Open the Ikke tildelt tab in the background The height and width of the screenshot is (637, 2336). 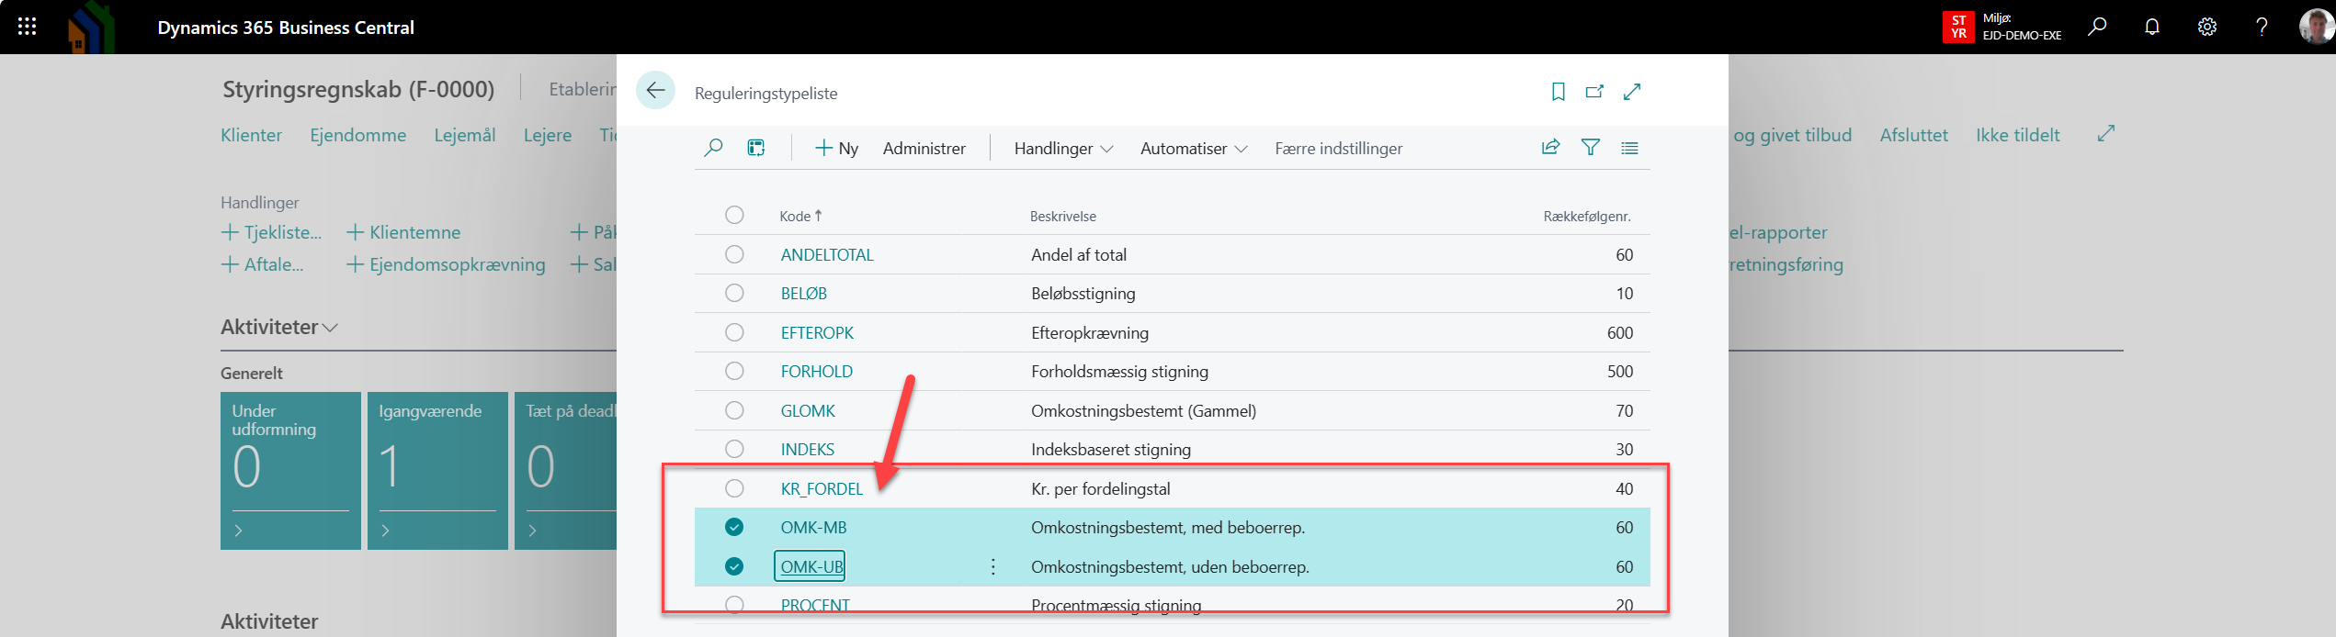click(x=2018, y=135)
